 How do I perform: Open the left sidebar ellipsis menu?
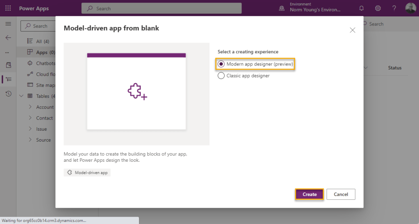(7, 52)
